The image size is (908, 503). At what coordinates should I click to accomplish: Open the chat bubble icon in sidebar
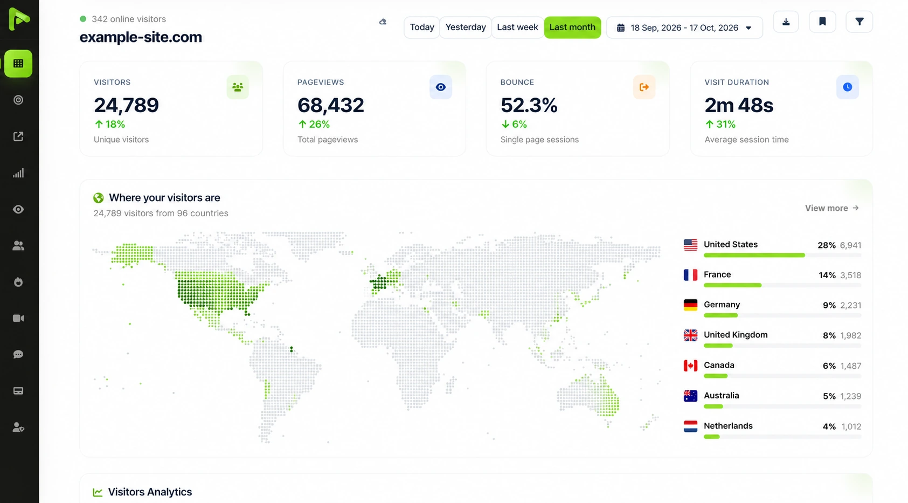pos(18,355)
